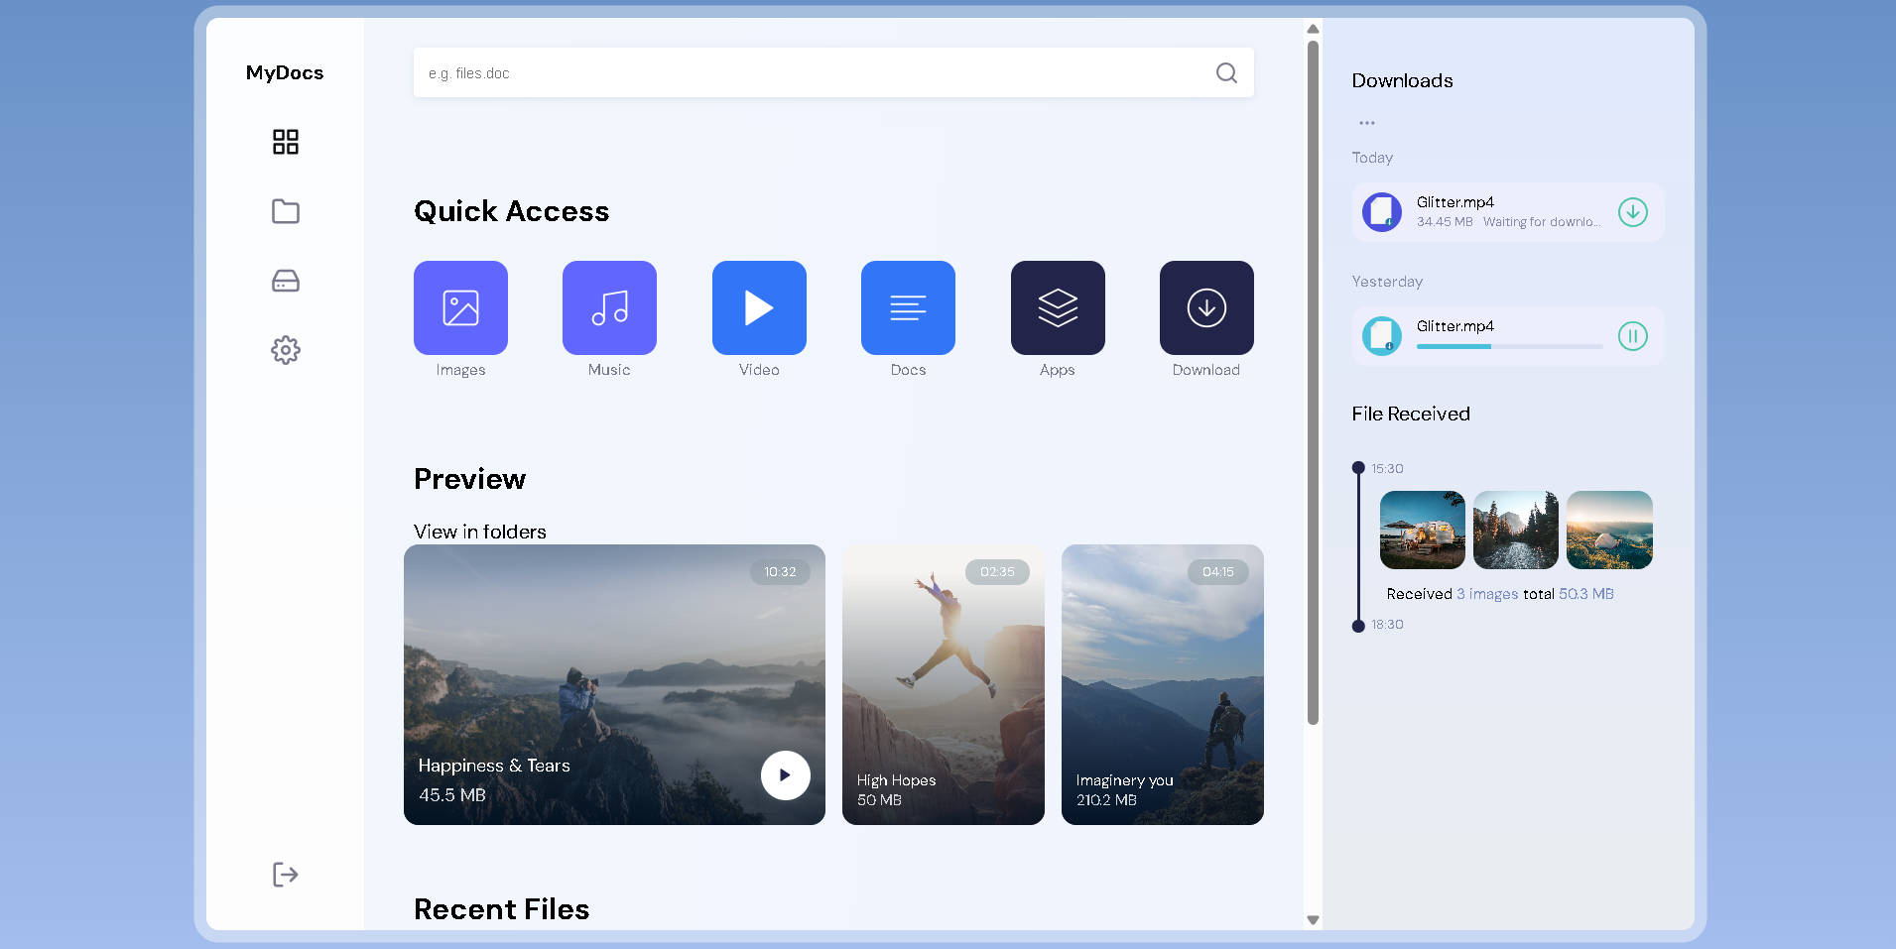1896x949 pixels.
Task: Switch to the Downloads panel header
Action: [1402, 80]
